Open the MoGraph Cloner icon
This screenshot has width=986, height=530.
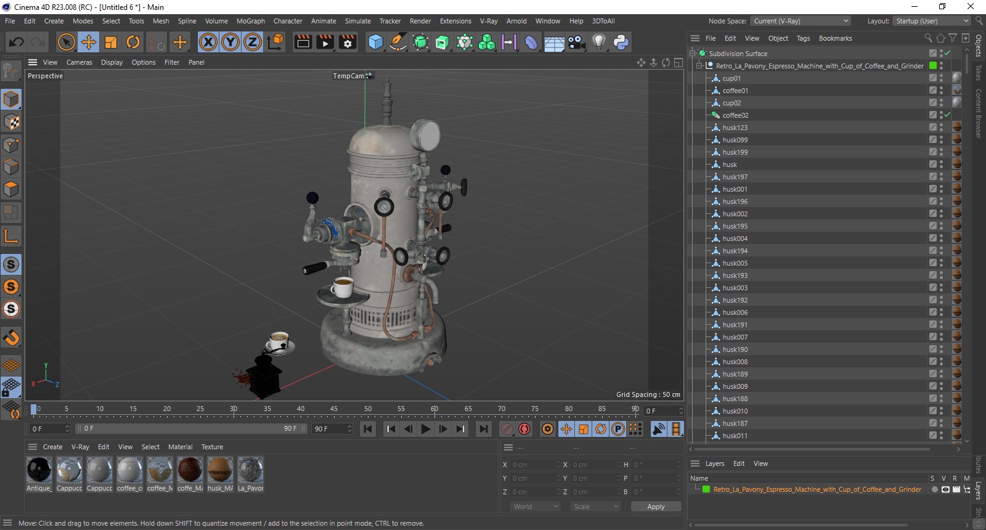pyautogui.click(x=487, y=42)
